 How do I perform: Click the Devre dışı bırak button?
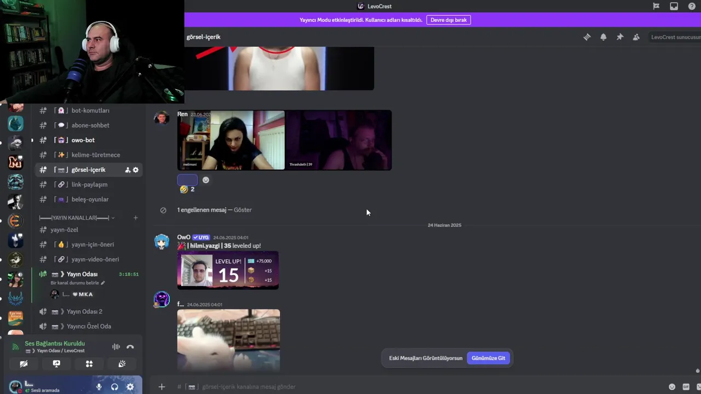[449, 20]
